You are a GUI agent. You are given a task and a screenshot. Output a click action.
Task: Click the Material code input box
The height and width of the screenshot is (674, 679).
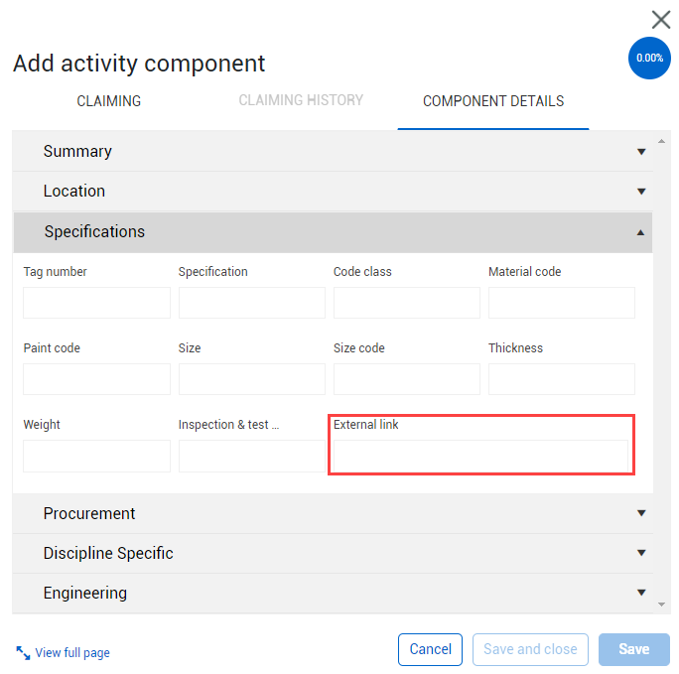(x=561, y=303)
